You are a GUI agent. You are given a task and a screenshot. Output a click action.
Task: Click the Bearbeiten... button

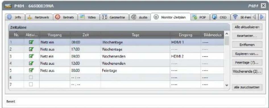click(x=247, y=36)
